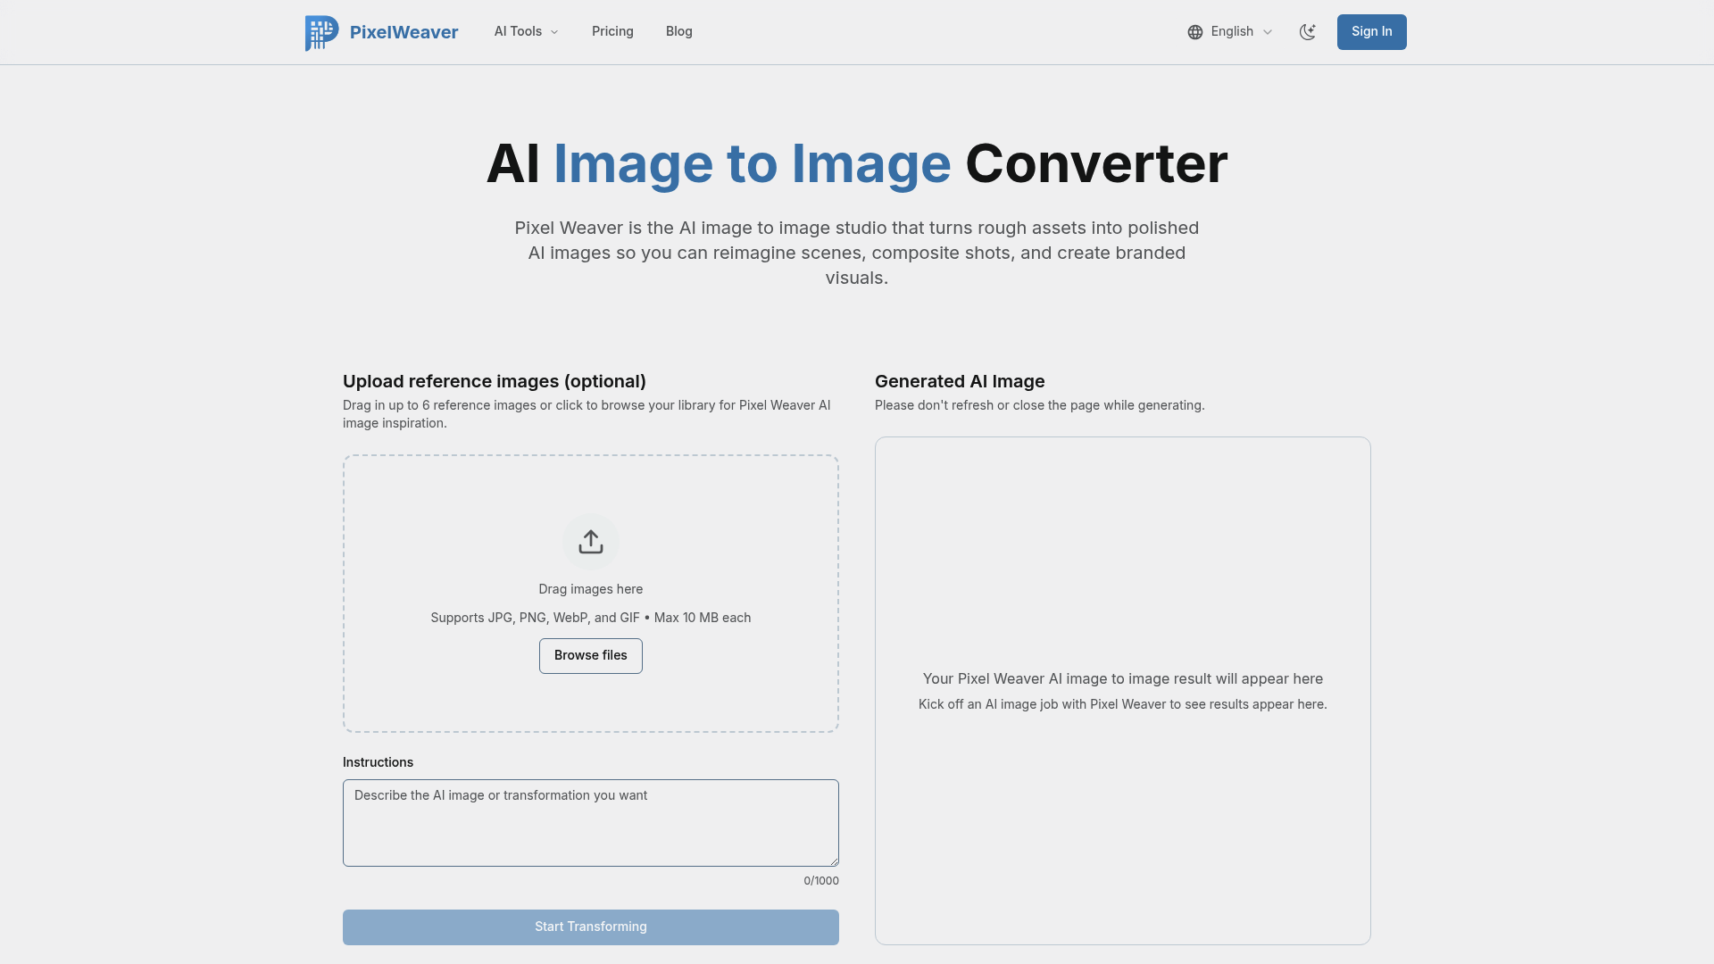
Task: Click the Instructions description text field
Action: tap(590, 822)
